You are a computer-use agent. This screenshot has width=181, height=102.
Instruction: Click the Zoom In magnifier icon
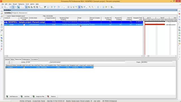coord(90,7)
